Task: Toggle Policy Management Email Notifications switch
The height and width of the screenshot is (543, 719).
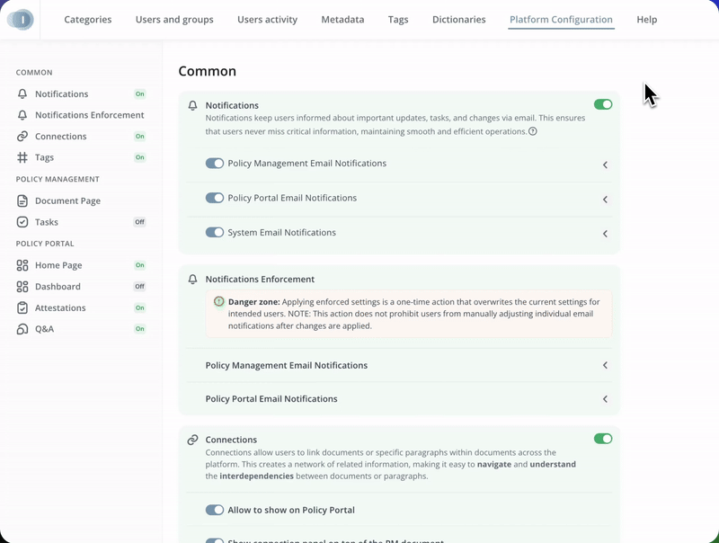Action: 214,164
